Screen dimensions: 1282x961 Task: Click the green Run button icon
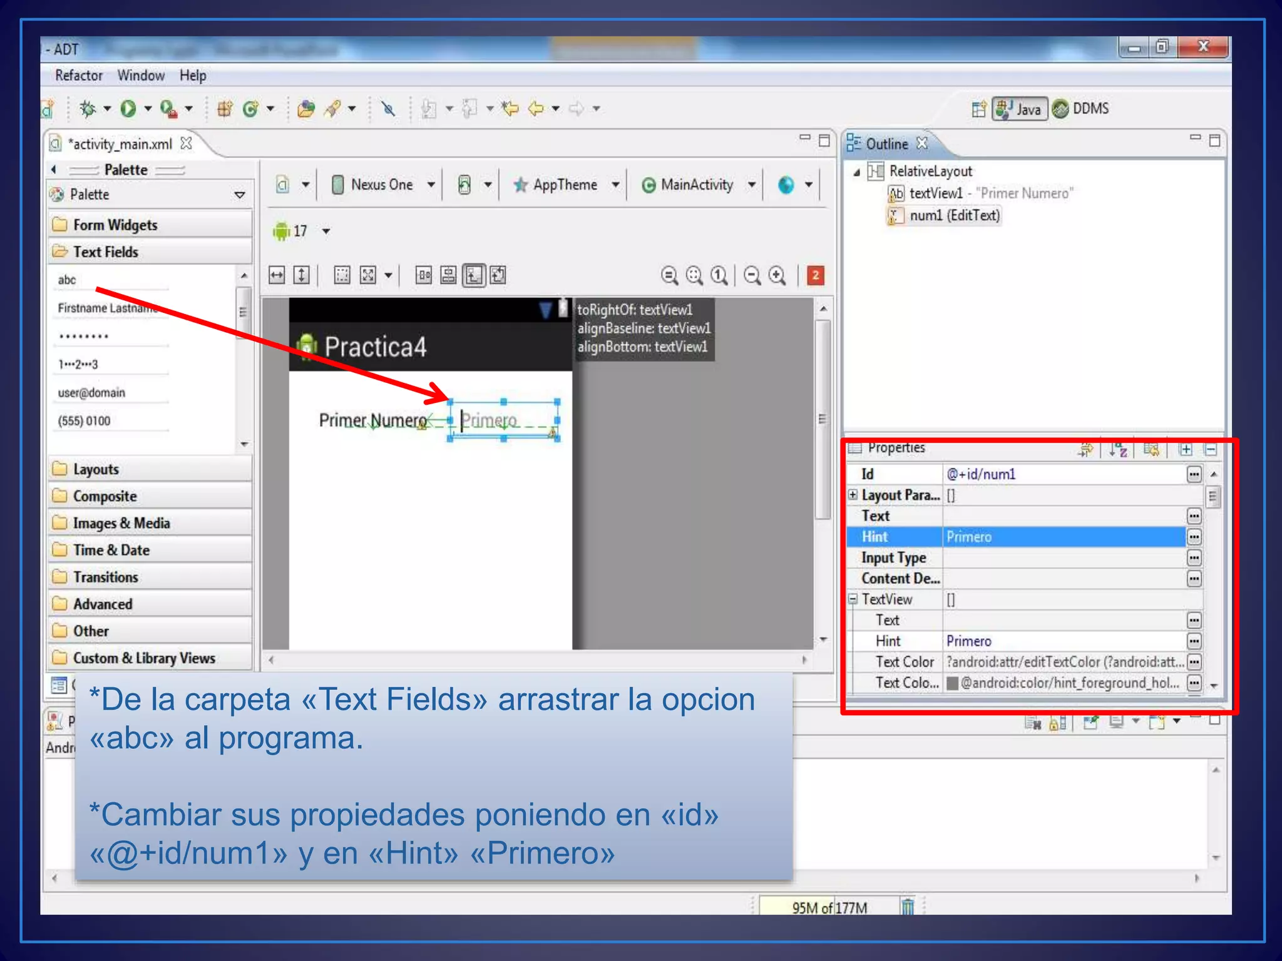(128, 109)
